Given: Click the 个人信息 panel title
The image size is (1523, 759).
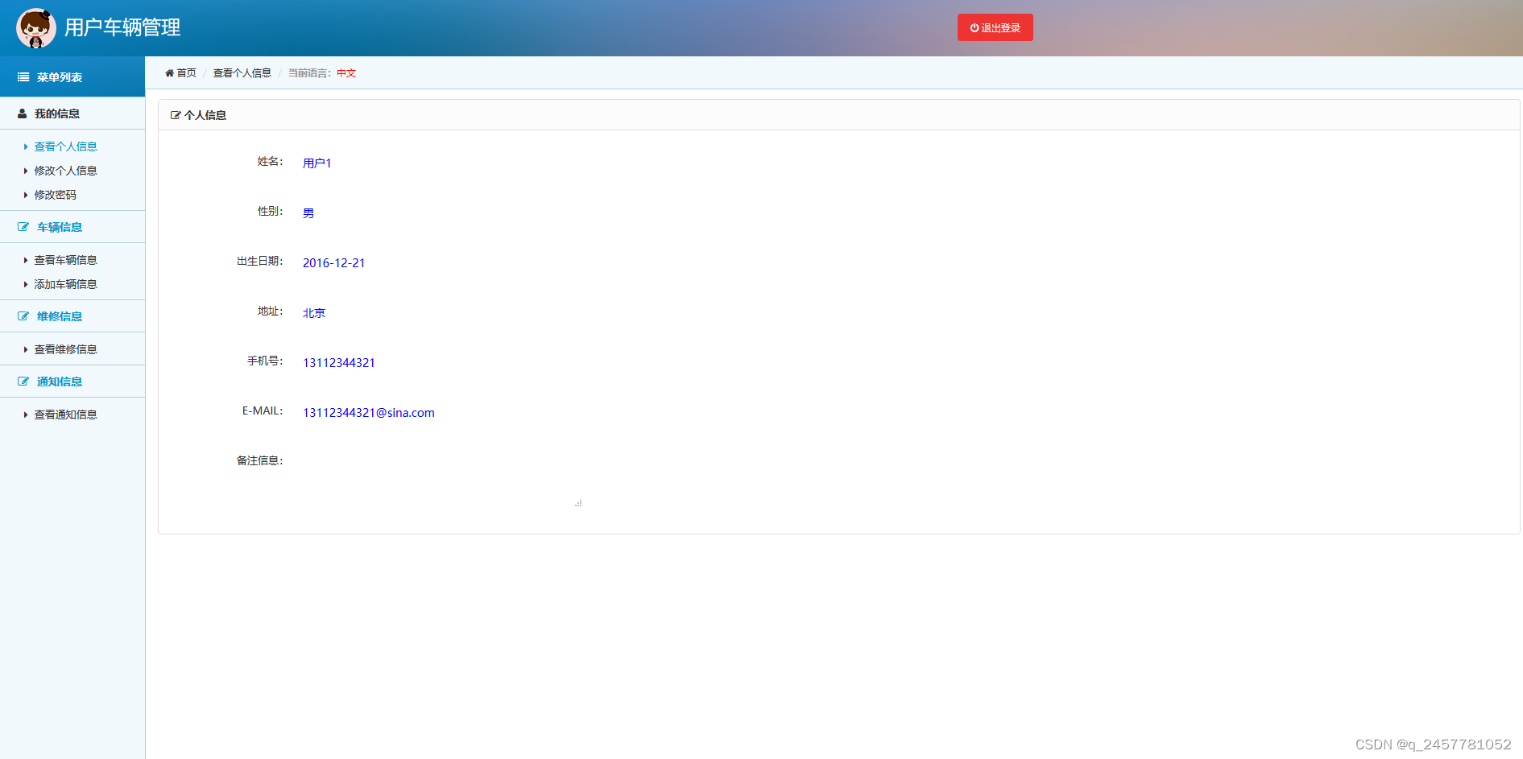Looking at the screenshot, I should [205, 115].
